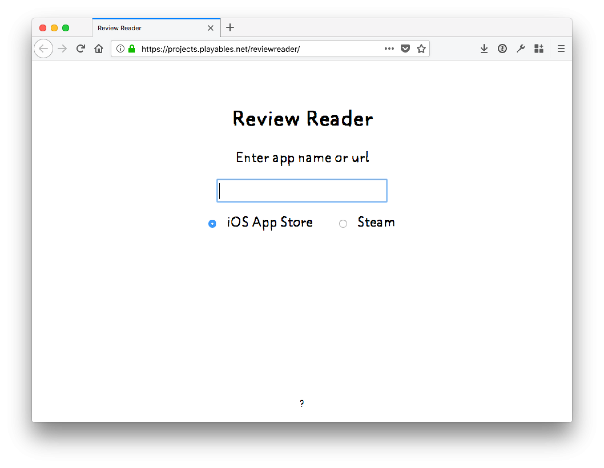The height and width of the screenshot is (468, 604).
Task: Click the Firefox Account icon
Action: 502,48
